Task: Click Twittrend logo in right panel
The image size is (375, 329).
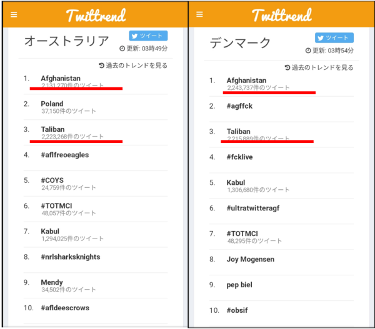Action: click(x=282, y=15)
